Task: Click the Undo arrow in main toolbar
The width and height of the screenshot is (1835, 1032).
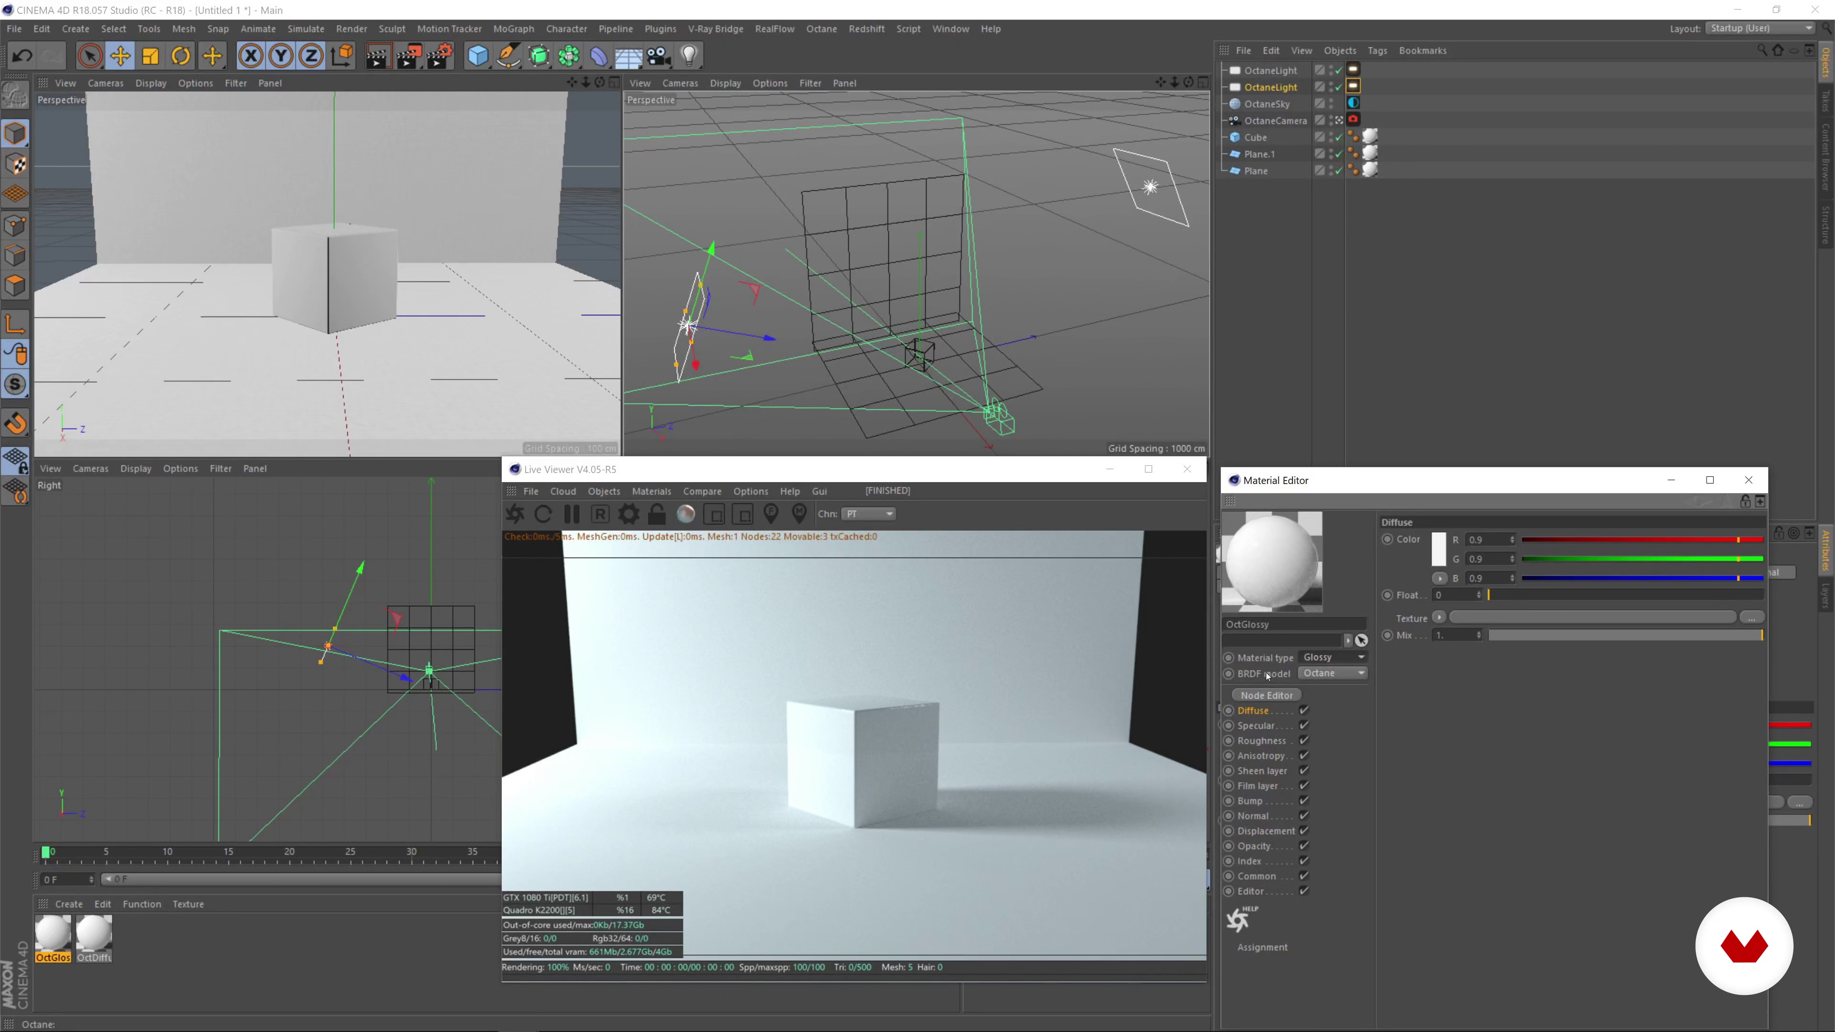Action: pos(22,55)
